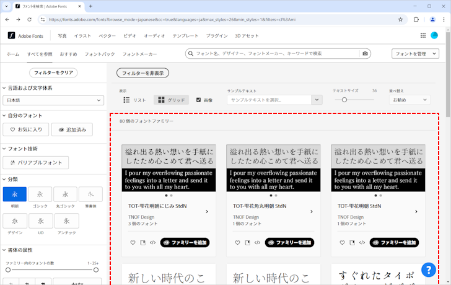Click the search magnifier icon
The width and height of the screenshot is (451, 285).
190,53
